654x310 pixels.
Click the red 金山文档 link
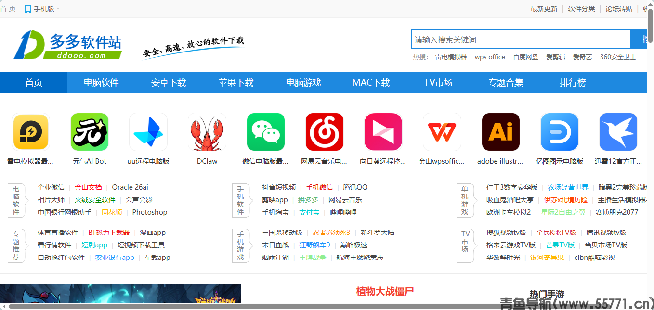(x=88, y=187)
